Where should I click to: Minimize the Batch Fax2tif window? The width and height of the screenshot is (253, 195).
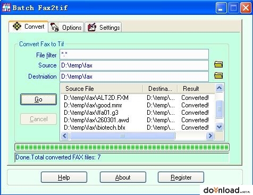(x=221, y=8)
